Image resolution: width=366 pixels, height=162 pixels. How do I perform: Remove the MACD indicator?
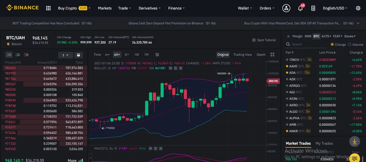[x=161, y=149]
